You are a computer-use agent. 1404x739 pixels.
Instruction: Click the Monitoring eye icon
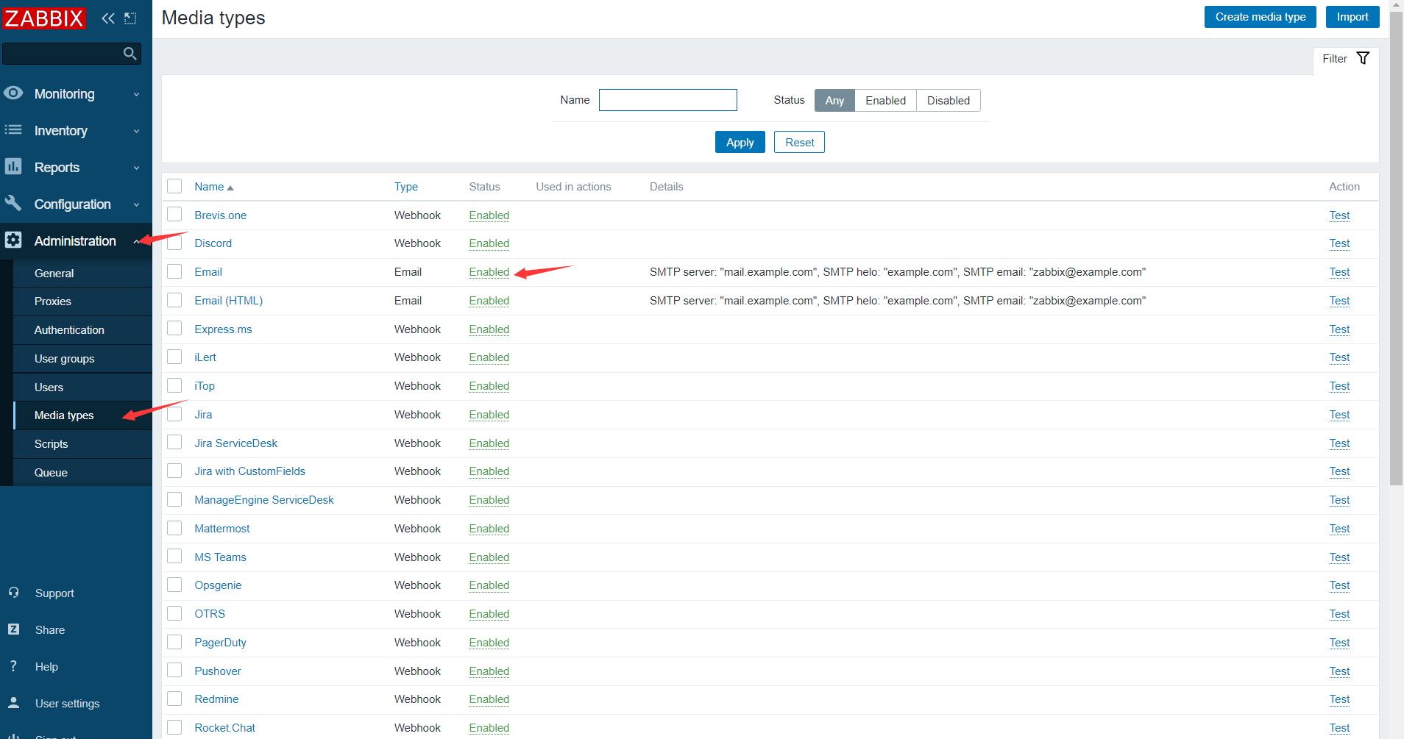pyautogui.click(x=13, y=93)
